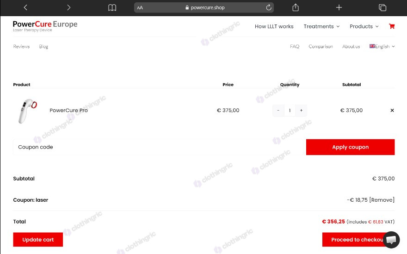
Task: Open the live chat bubble
Action: point(391,240)
